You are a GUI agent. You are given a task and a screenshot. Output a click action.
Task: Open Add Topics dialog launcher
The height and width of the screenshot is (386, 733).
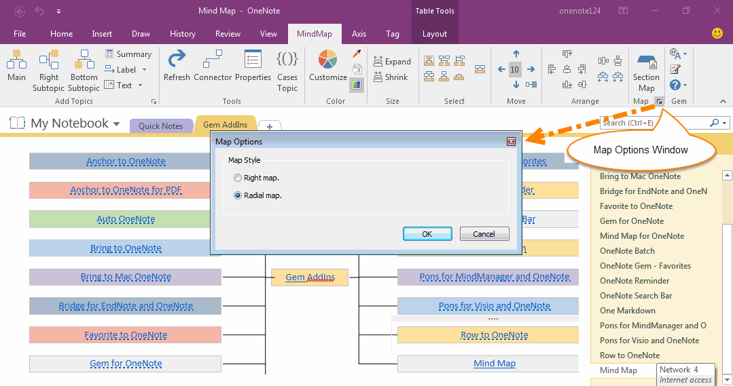(x=154, y=101)
